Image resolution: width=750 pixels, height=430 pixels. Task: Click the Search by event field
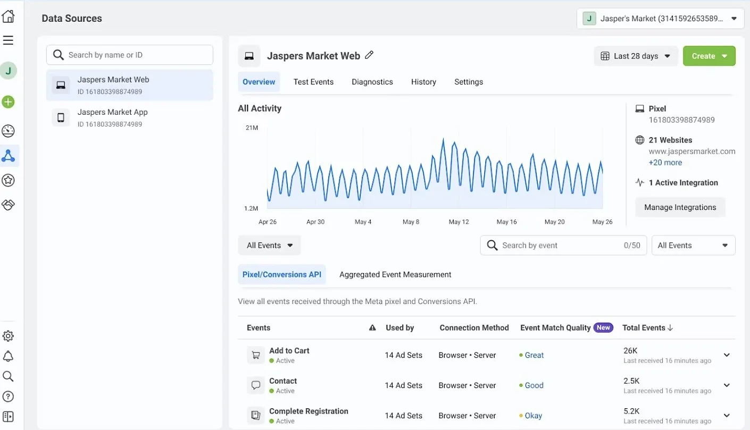(563, 246)
